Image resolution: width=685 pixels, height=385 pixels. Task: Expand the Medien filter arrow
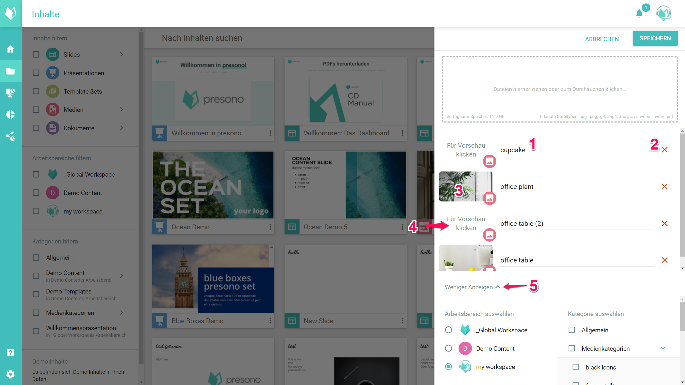[122, 109]
